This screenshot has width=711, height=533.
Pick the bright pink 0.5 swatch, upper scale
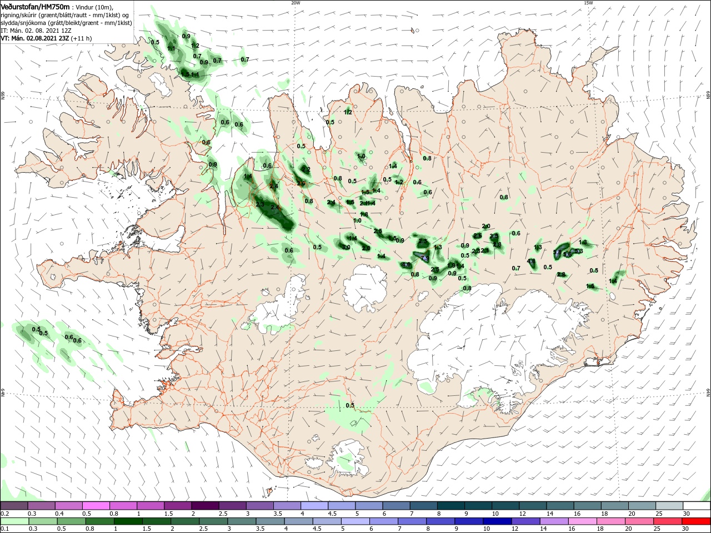pos(96,505)
